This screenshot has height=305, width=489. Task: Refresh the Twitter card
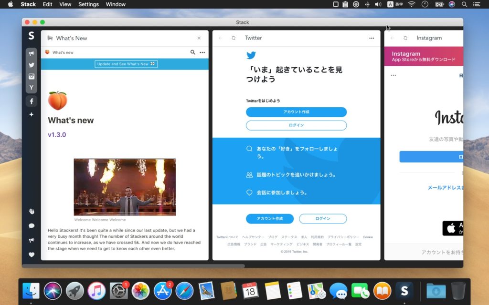pyautogui.click(x=234, y=38)
